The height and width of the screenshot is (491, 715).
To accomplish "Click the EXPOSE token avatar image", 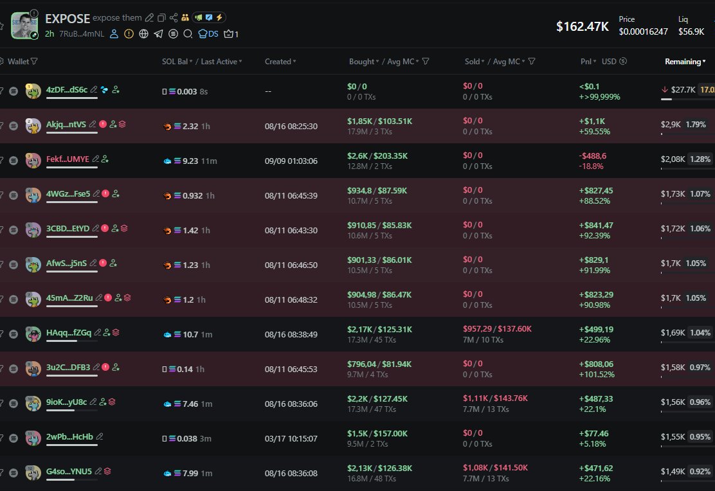I will pyautogui.click(x=24, y=26).
